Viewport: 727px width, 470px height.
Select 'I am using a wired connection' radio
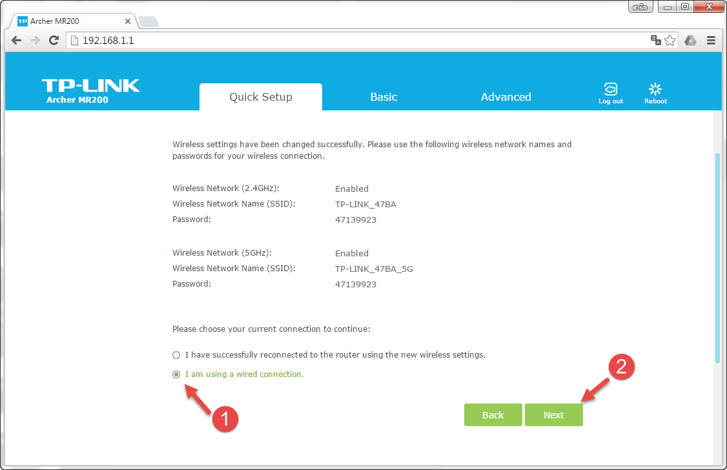[x=176, y=374]
